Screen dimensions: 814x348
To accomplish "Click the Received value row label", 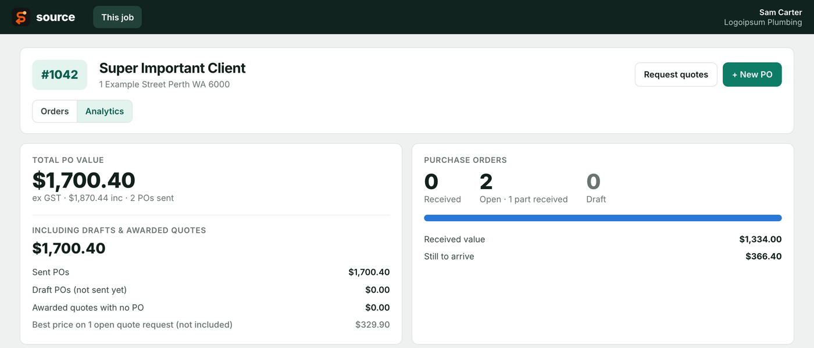I will pos(454,239).
